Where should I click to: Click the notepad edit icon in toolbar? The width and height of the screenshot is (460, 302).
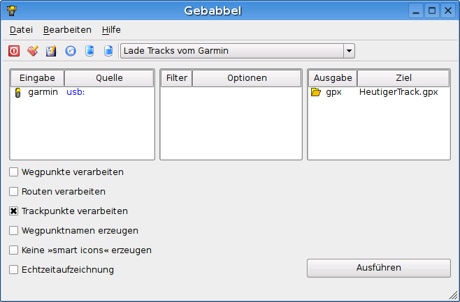point(51,51)
